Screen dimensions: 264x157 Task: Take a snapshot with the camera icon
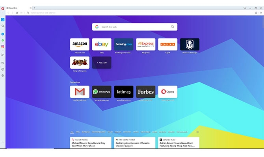point(256,13)
